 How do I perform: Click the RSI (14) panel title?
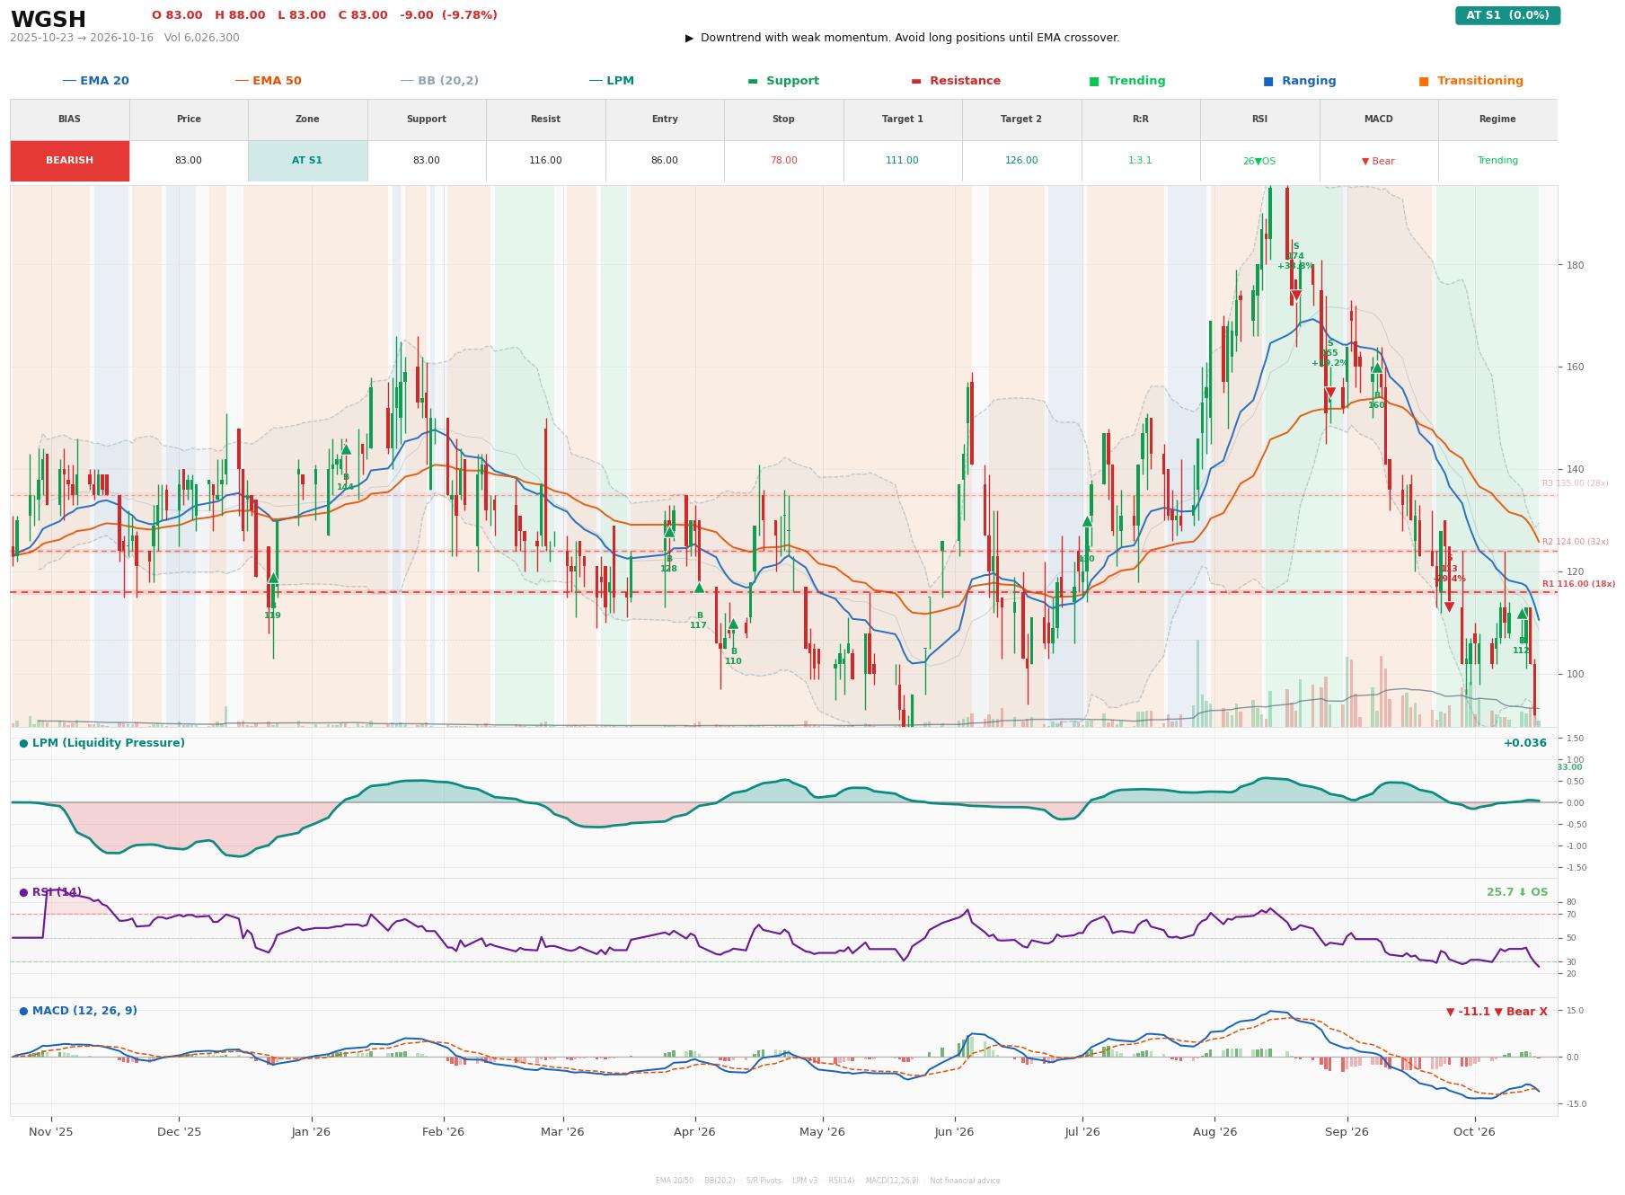50,892
